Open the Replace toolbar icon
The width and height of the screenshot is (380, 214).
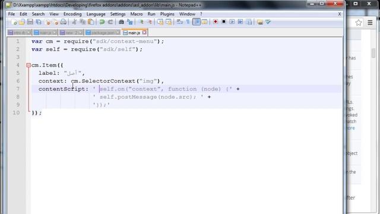click(x=130, y=22)
